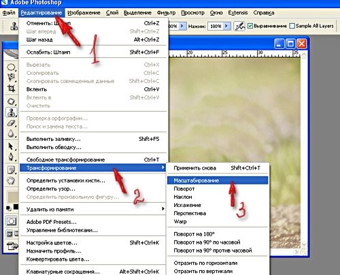Screen dimensions: 340x275
Task: Expand the Трансформирование submenu arrow
Action: coord(163,167)
